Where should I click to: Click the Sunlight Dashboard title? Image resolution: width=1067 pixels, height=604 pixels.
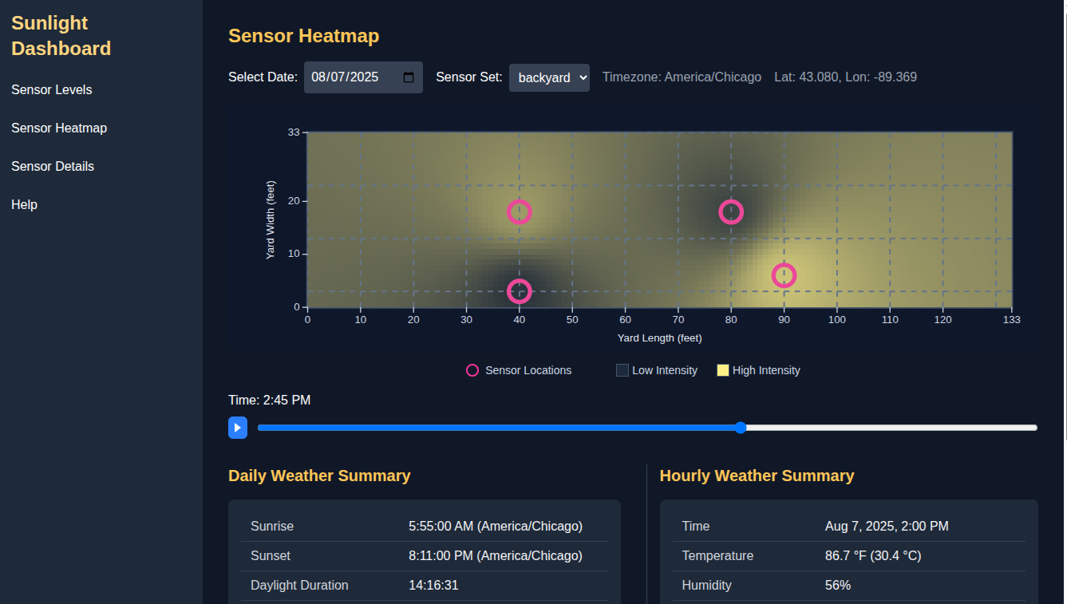61,36
